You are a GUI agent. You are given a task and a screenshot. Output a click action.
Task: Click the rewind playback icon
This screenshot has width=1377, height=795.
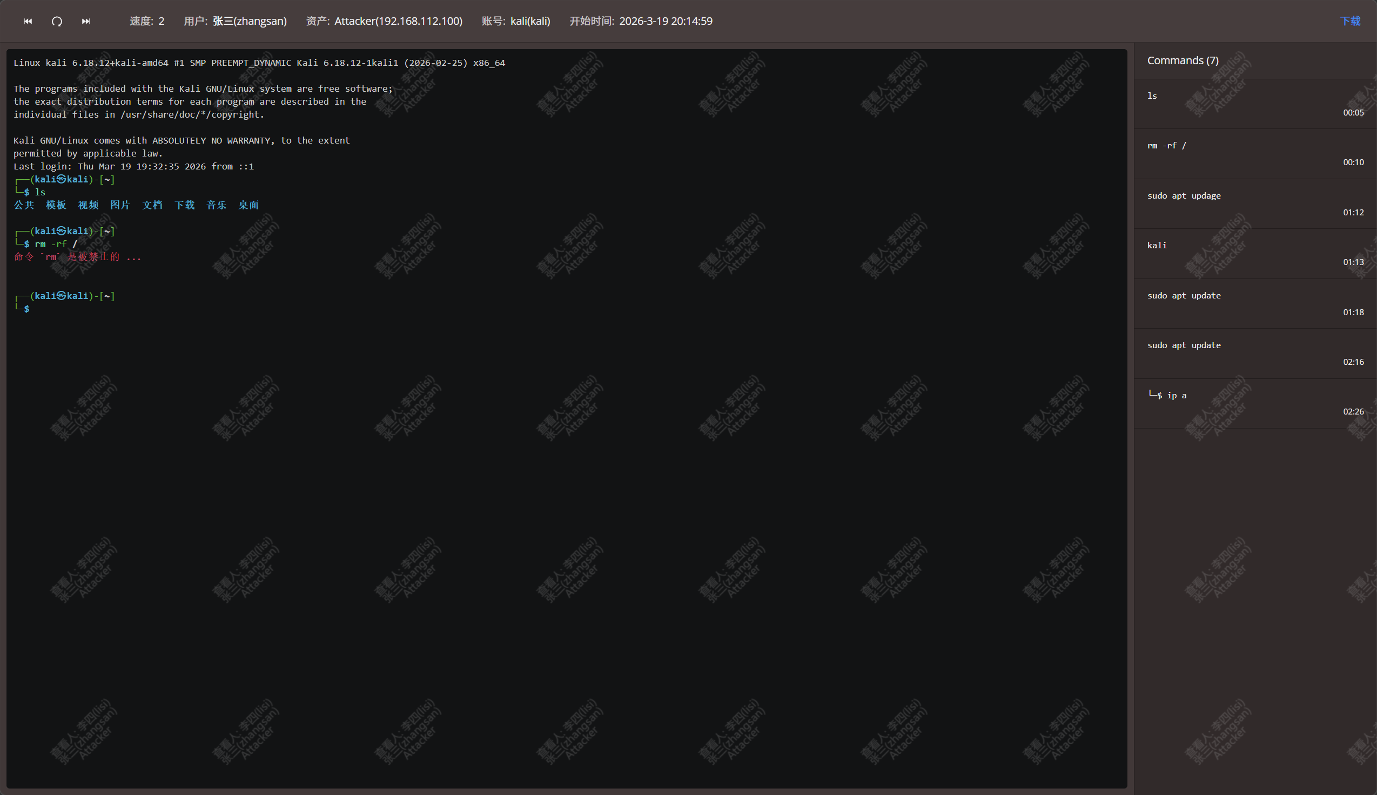click(x=28, y=21)
